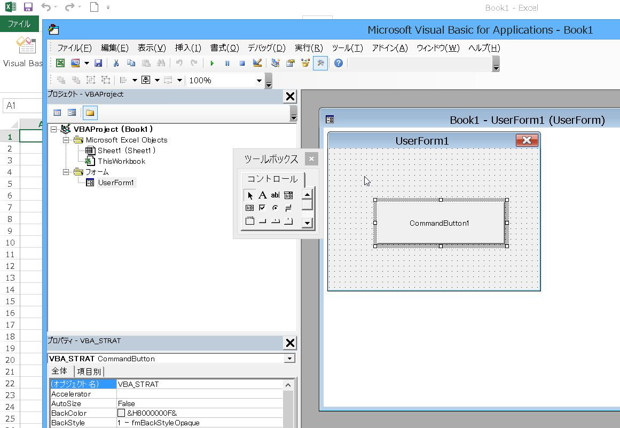This screenshot has height=428, width=620.
Task: Select the ComboBox tool in Toolbox
Action: click(x=289, y=195)
